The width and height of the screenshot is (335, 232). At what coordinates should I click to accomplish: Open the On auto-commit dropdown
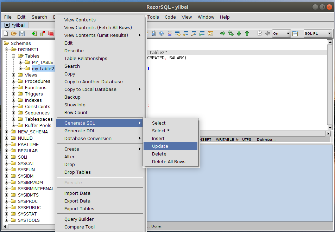point(281,33)
